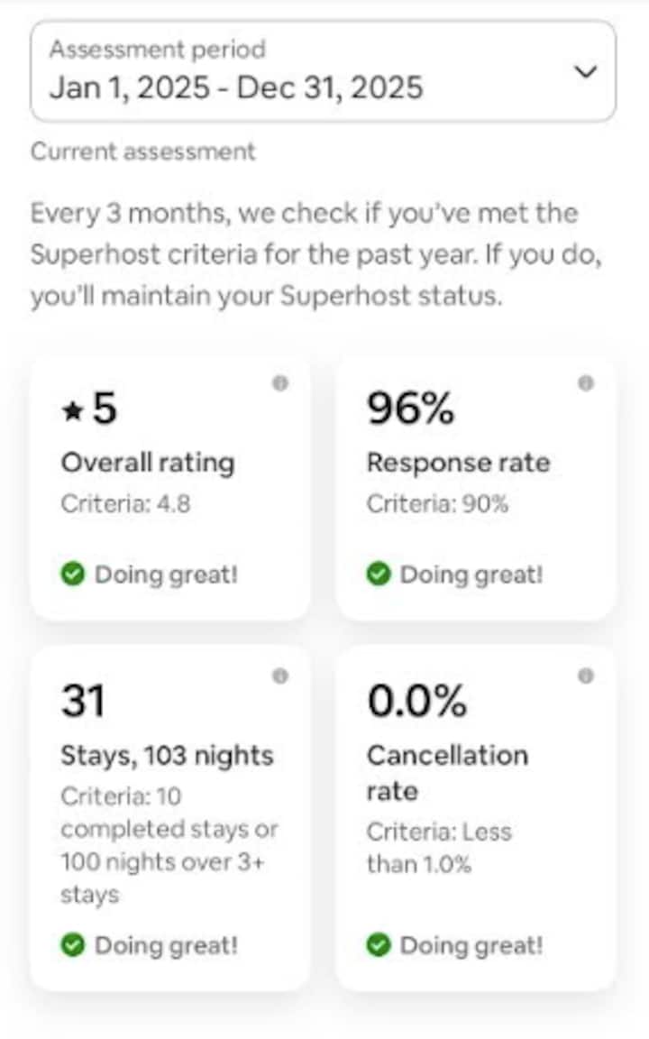Viewport: 649px width, 1039px height.
Task: Click the chevron arrow in Assessment period
Action: click(x=586, y=71)
